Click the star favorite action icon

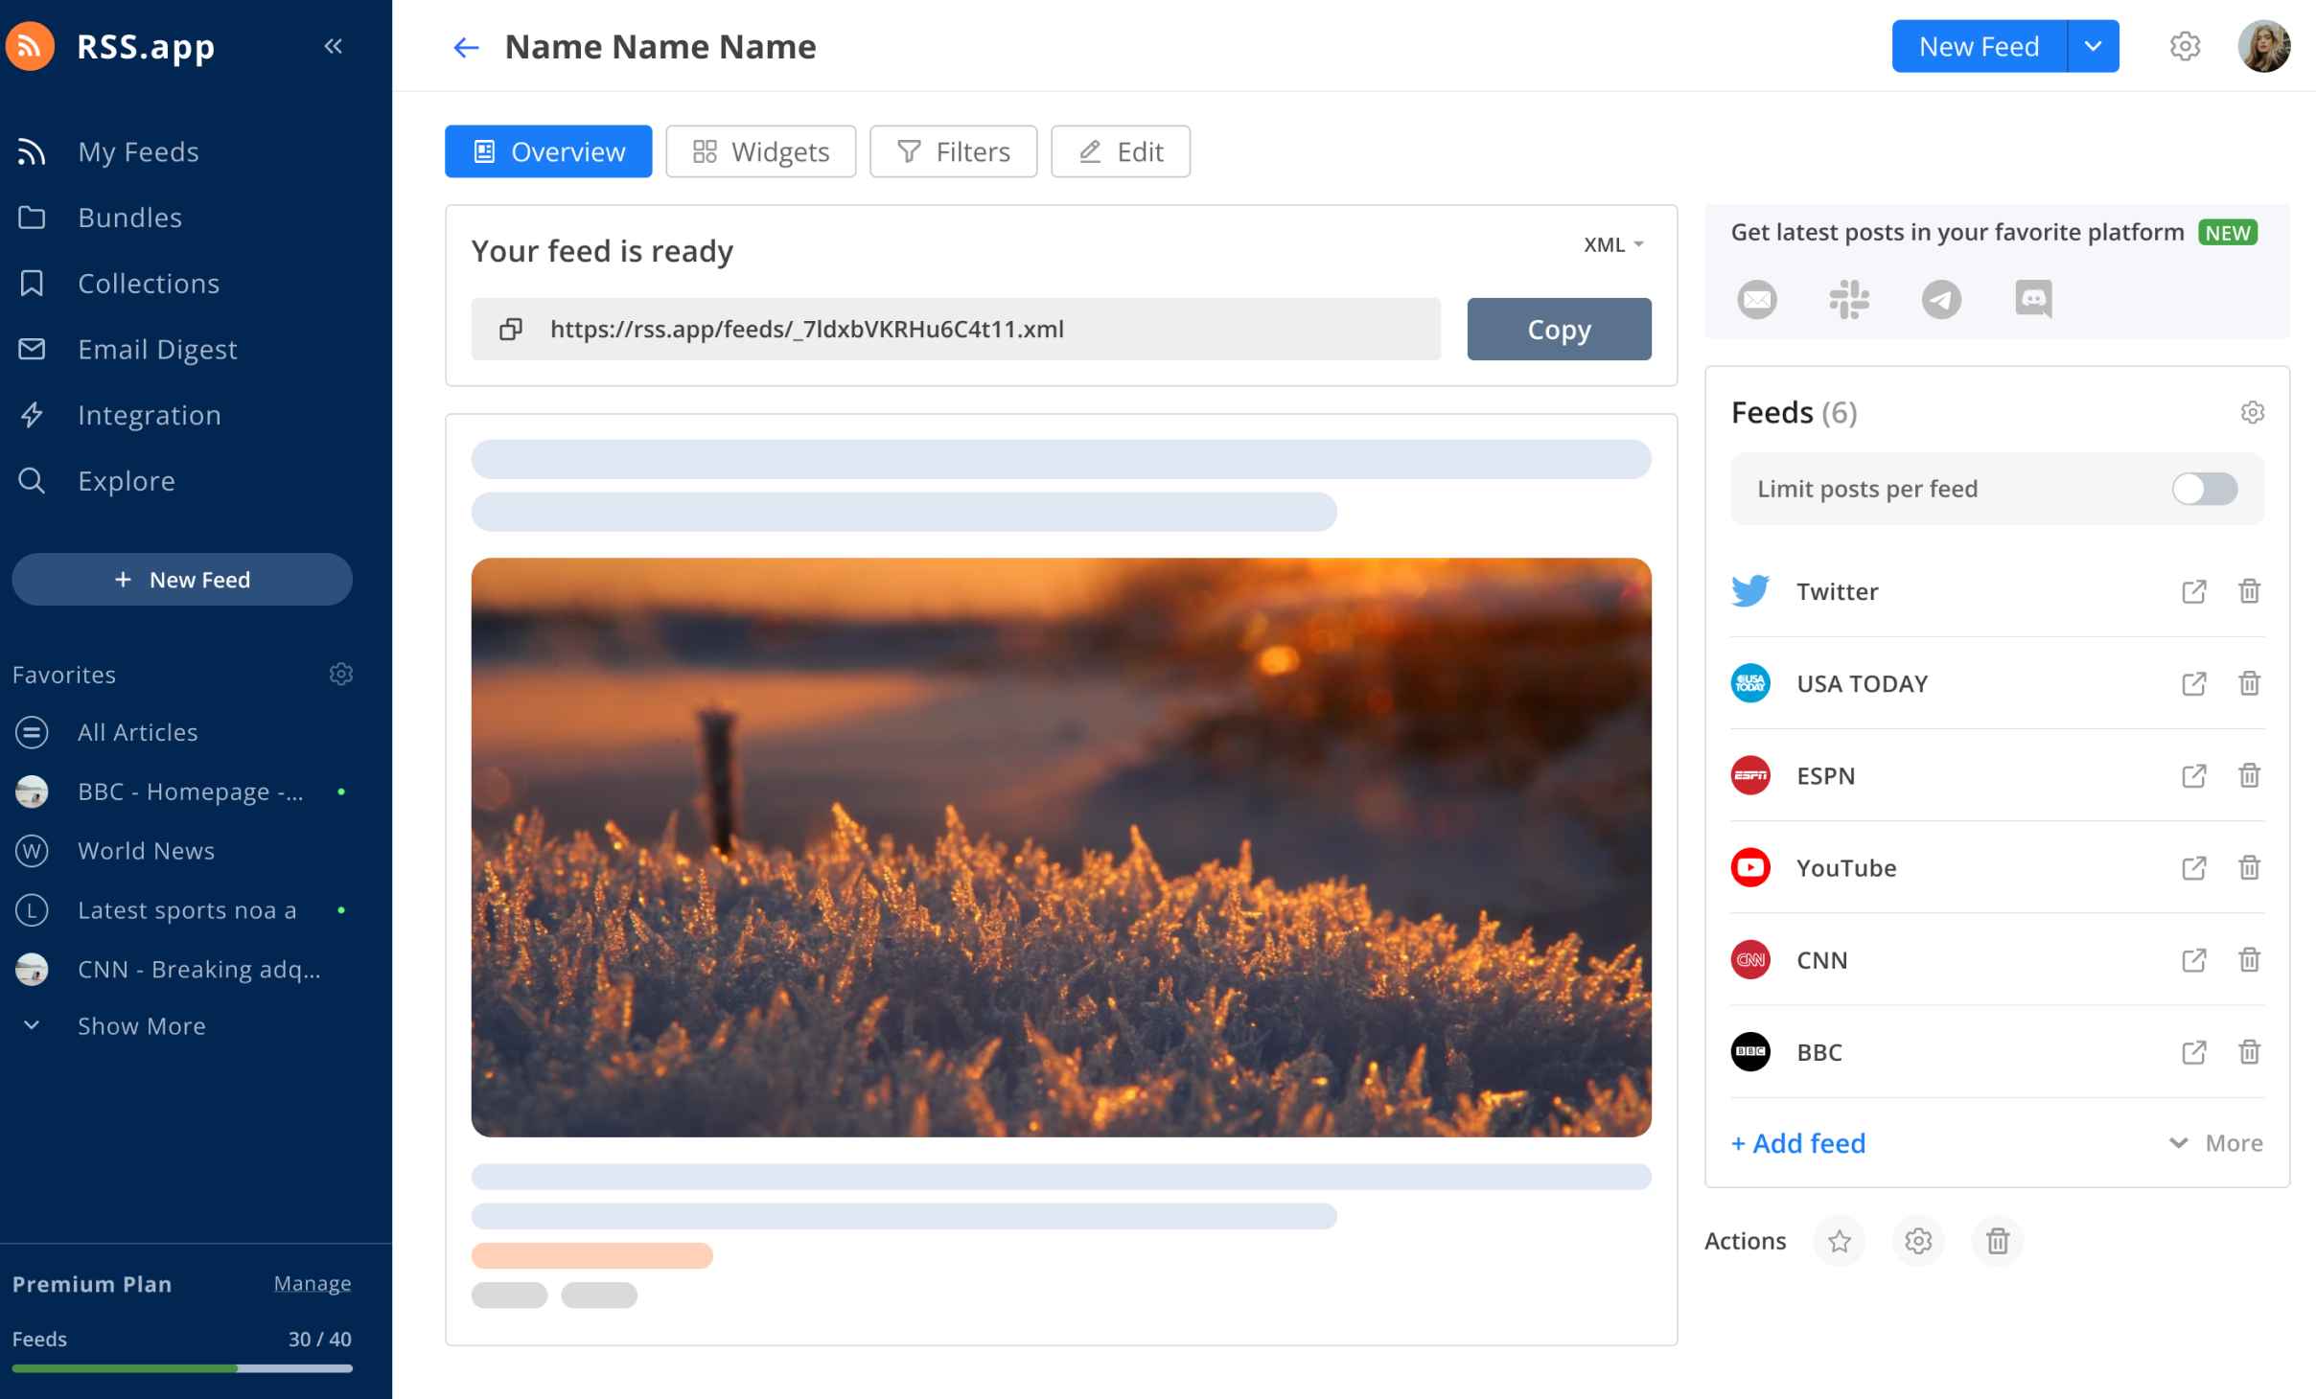1841,1240
